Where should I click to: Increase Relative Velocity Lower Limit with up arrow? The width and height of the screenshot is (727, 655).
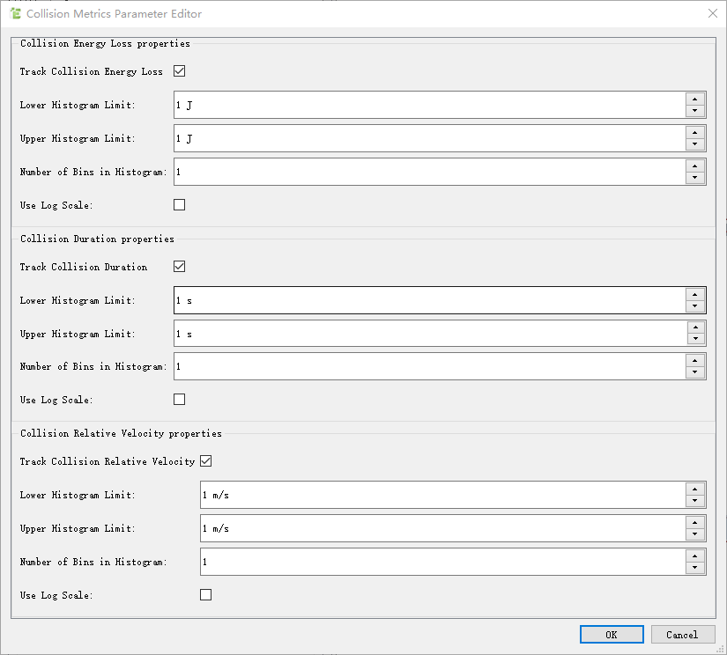(695, 489)
